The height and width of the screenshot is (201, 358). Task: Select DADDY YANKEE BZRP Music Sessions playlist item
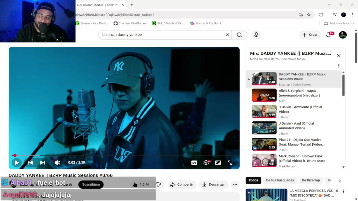pos(294,79)
